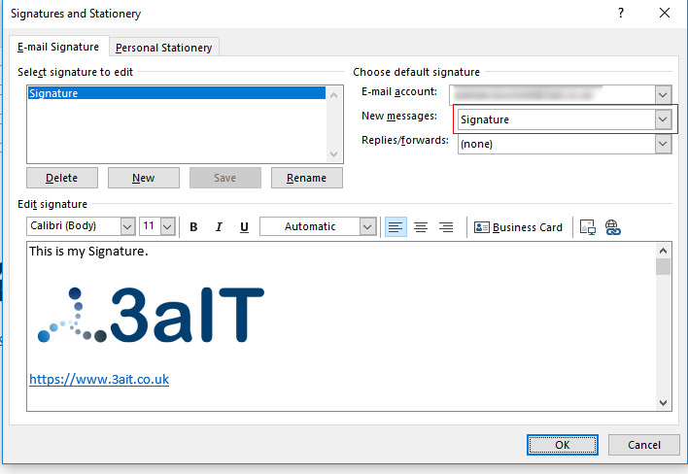The height and width of the screenshot is (474, 688).
Task: Click the text 'This is my Signature.'
Action: (88, 252)
